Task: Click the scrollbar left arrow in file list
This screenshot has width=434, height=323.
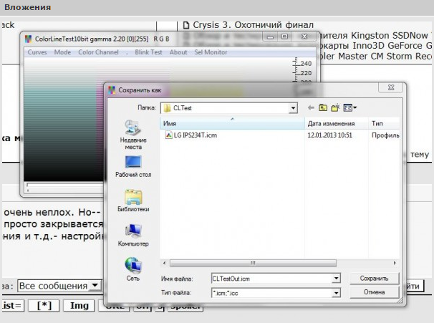Action: pos(165,263)
